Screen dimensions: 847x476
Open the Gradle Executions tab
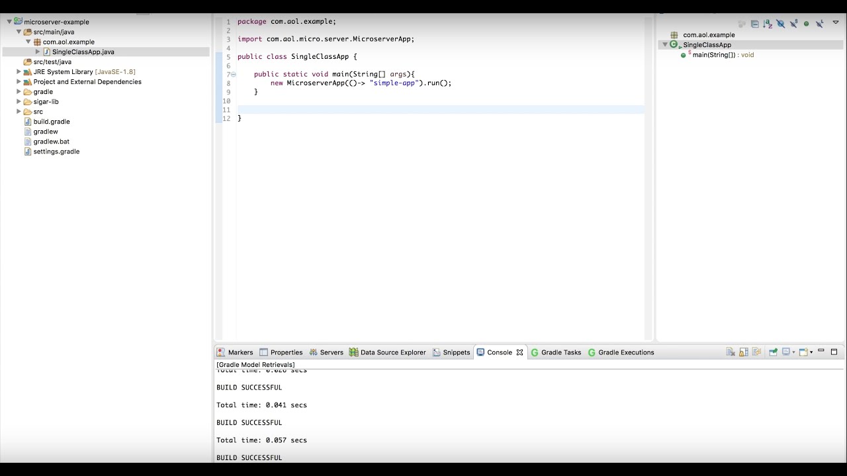[621, 352]
